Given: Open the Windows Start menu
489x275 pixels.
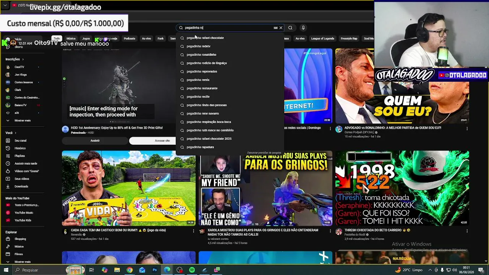Looking at the screenshot, I should [x=6, y=270].
